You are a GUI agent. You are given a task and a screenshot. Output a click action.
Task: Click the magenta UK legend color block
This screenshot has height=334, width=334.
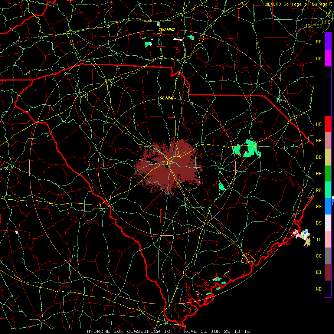(328, 58)
